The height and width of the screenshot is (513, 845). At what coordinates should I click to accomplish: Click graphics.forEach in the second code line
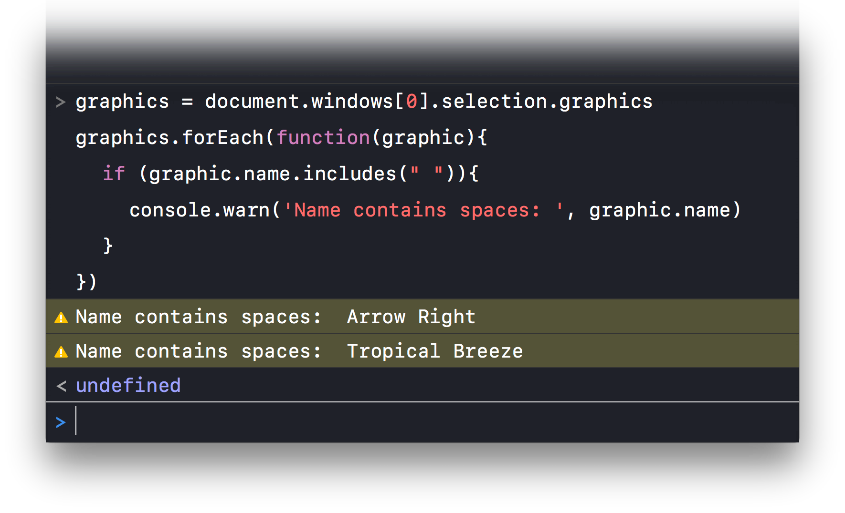coord(169,138)
